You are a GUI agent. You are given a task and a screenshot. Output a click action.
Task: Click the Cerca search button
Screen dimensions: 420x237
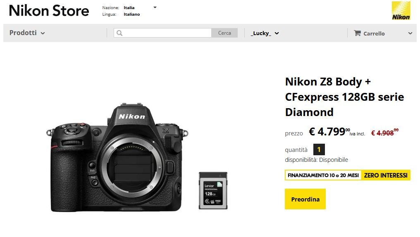coord(224,33)
